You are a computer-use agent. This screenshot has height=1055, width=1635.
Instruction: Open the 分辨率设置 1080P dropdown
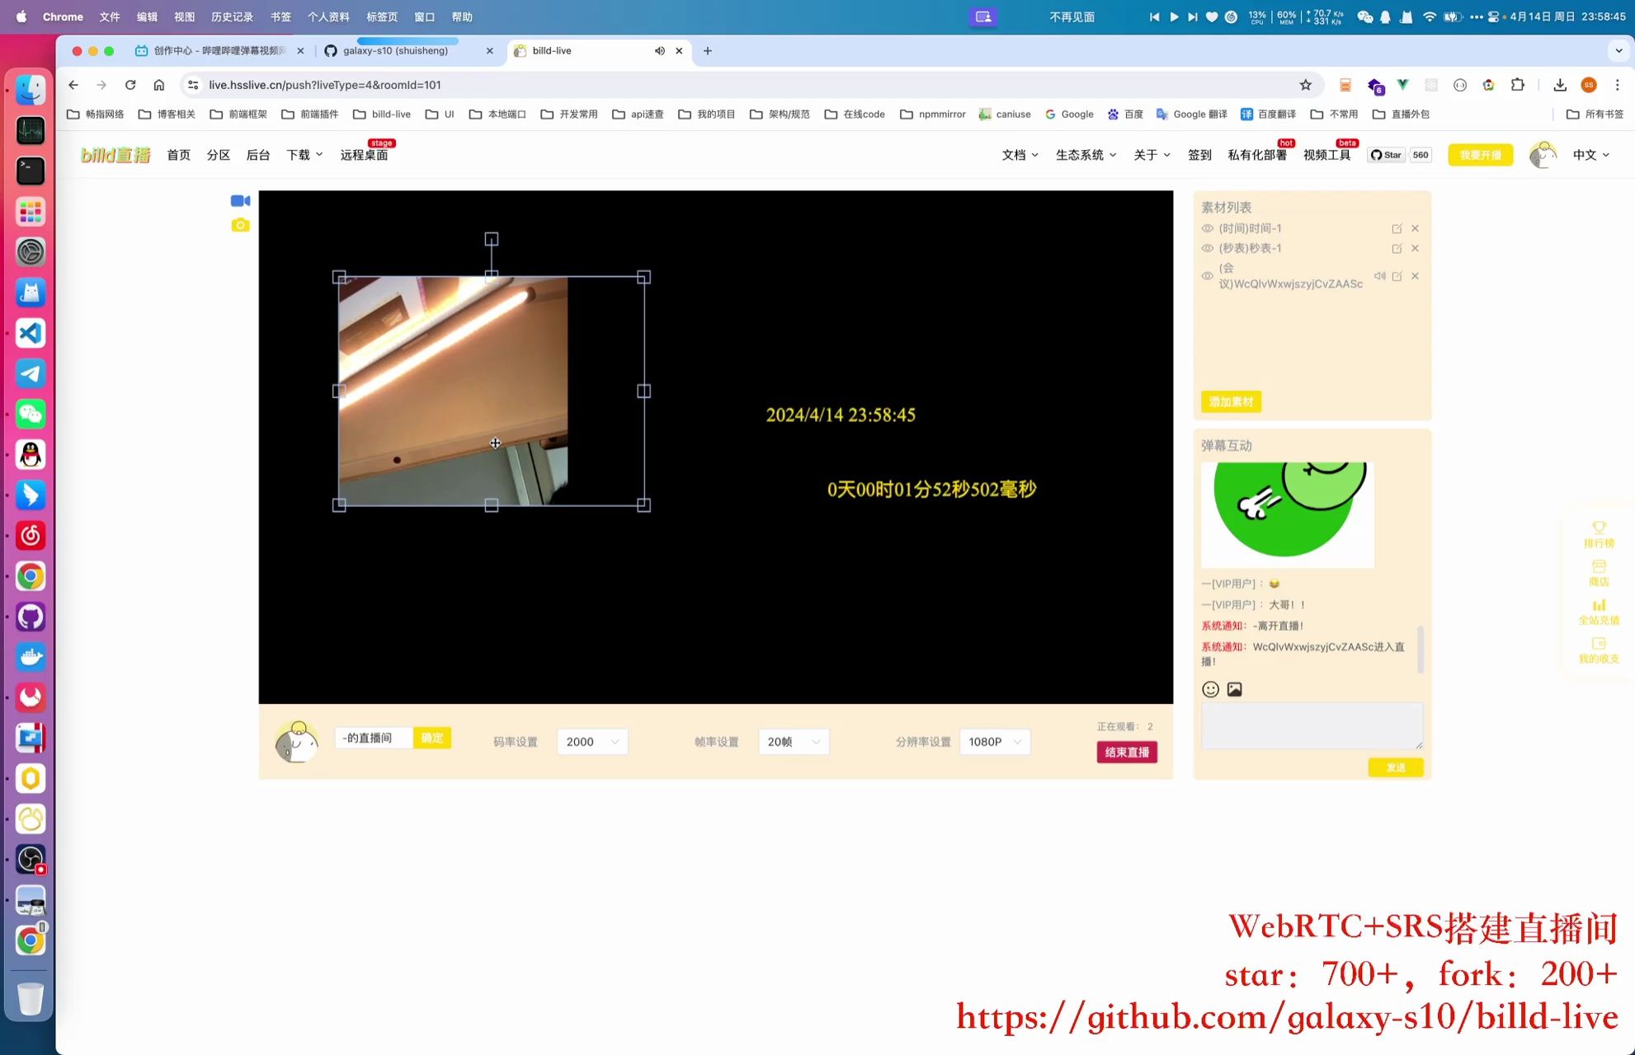click(994, 741)
